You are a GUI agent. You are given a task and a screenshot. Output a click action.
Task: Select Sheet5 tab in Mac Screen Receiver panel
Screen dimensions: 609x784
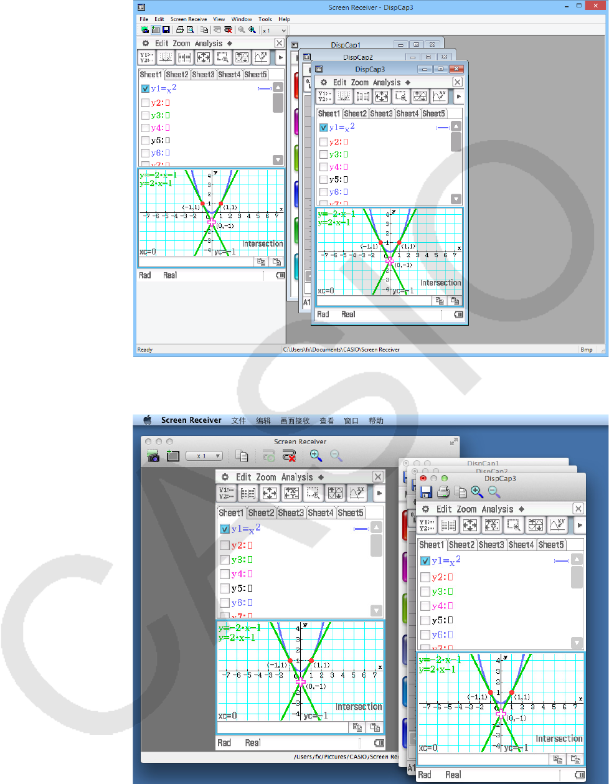(x=351, y=512)
